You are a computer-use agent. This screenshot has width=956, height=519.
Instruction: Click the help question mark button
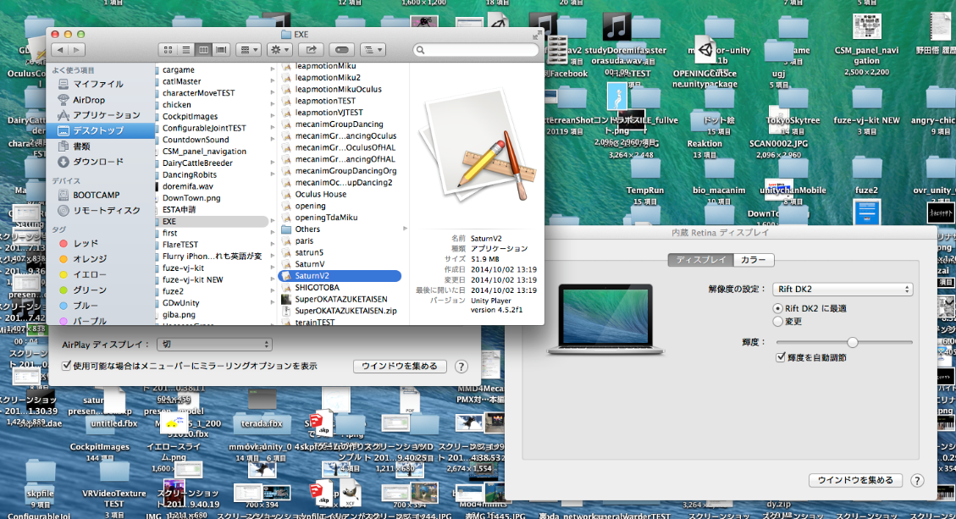pyautogui.click(x=917, y=480)
